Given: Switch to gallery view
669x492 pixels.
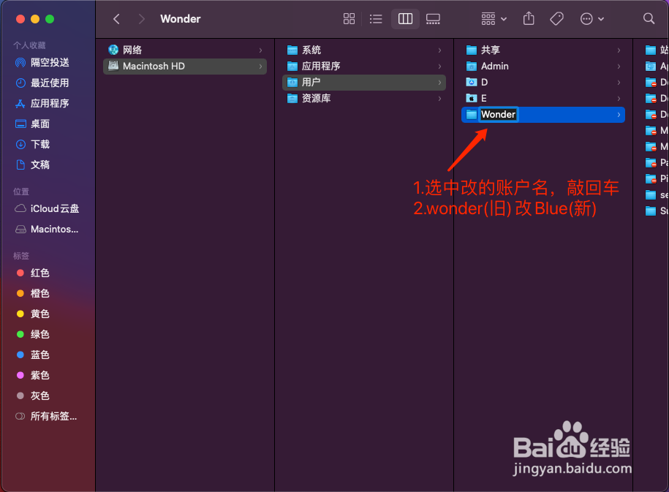Looking at the screenshot, I should click(x=433, y=18).
